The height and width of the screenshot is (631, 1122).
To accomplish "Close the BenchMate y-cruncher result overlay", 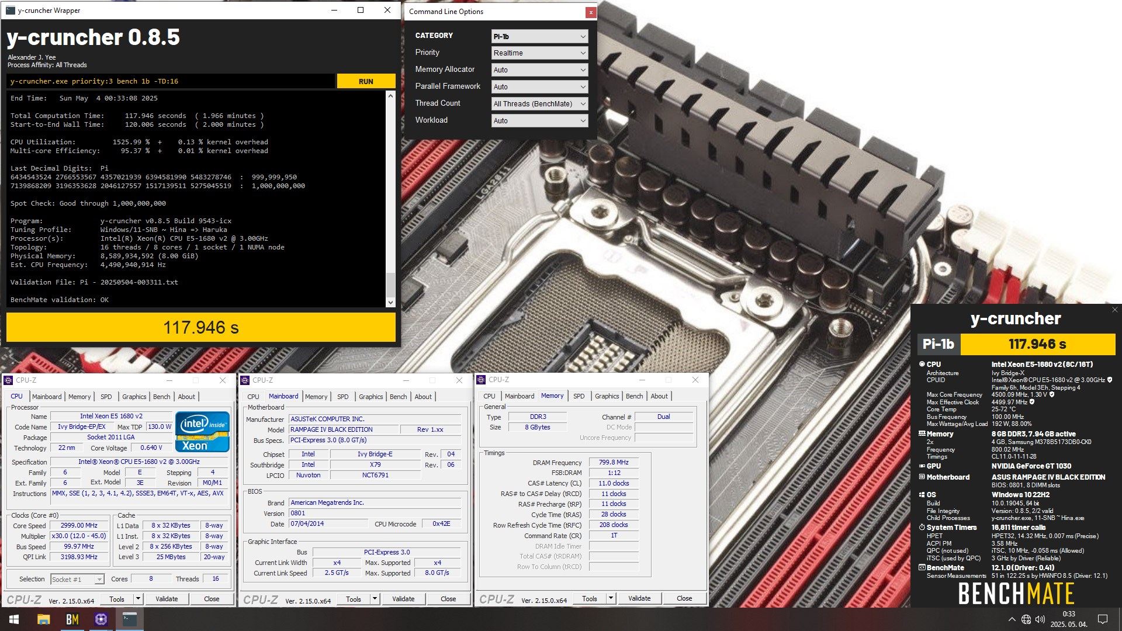I will [x=1115, y=310].
